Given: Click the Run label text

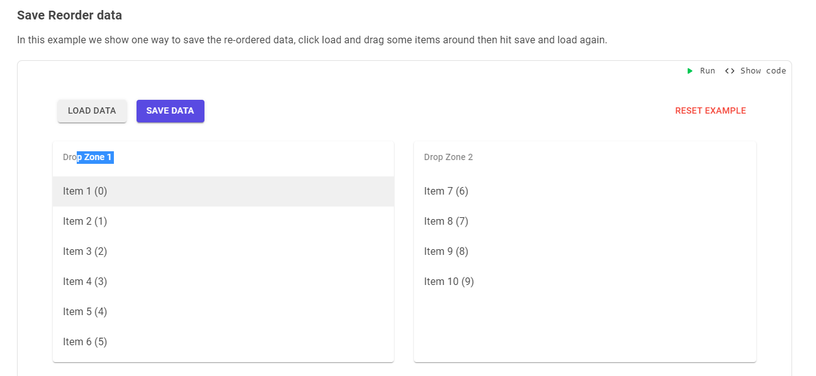Looking at the screenshot, I should coord(707,70).
